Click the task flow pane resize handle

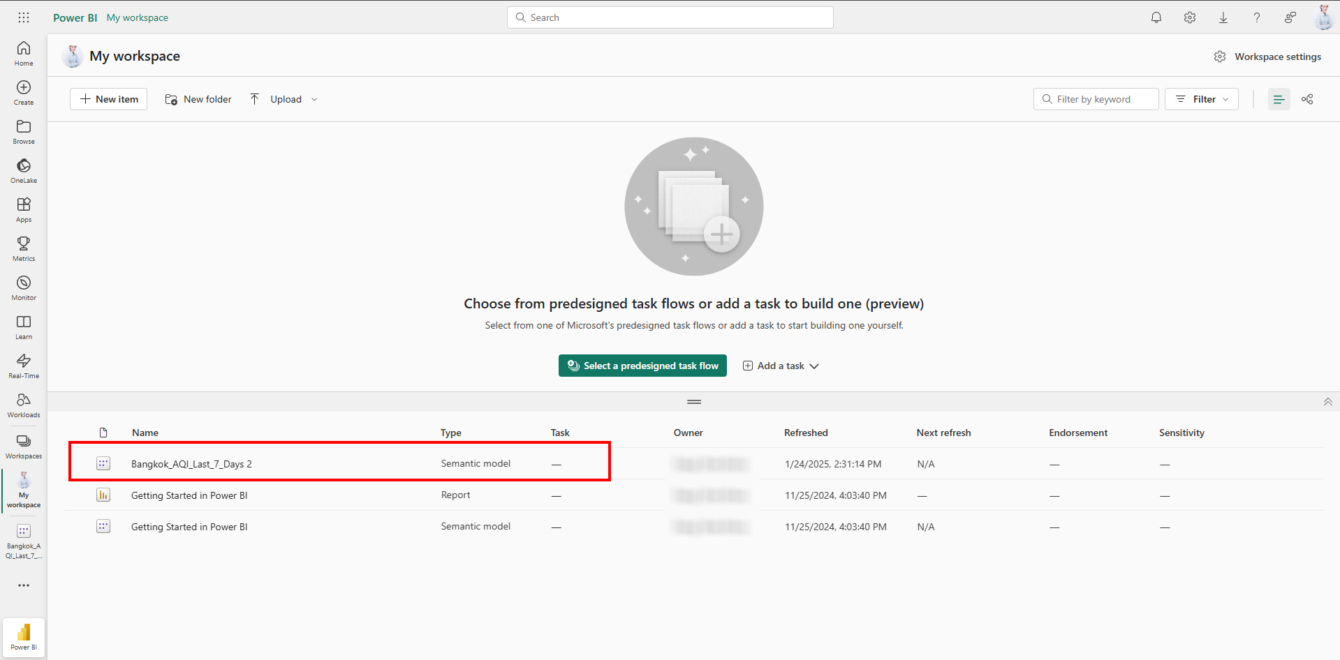(694, 402)
